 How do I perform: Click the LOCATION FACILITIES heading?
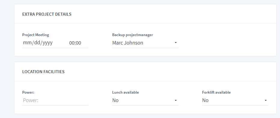pos(43,72)
